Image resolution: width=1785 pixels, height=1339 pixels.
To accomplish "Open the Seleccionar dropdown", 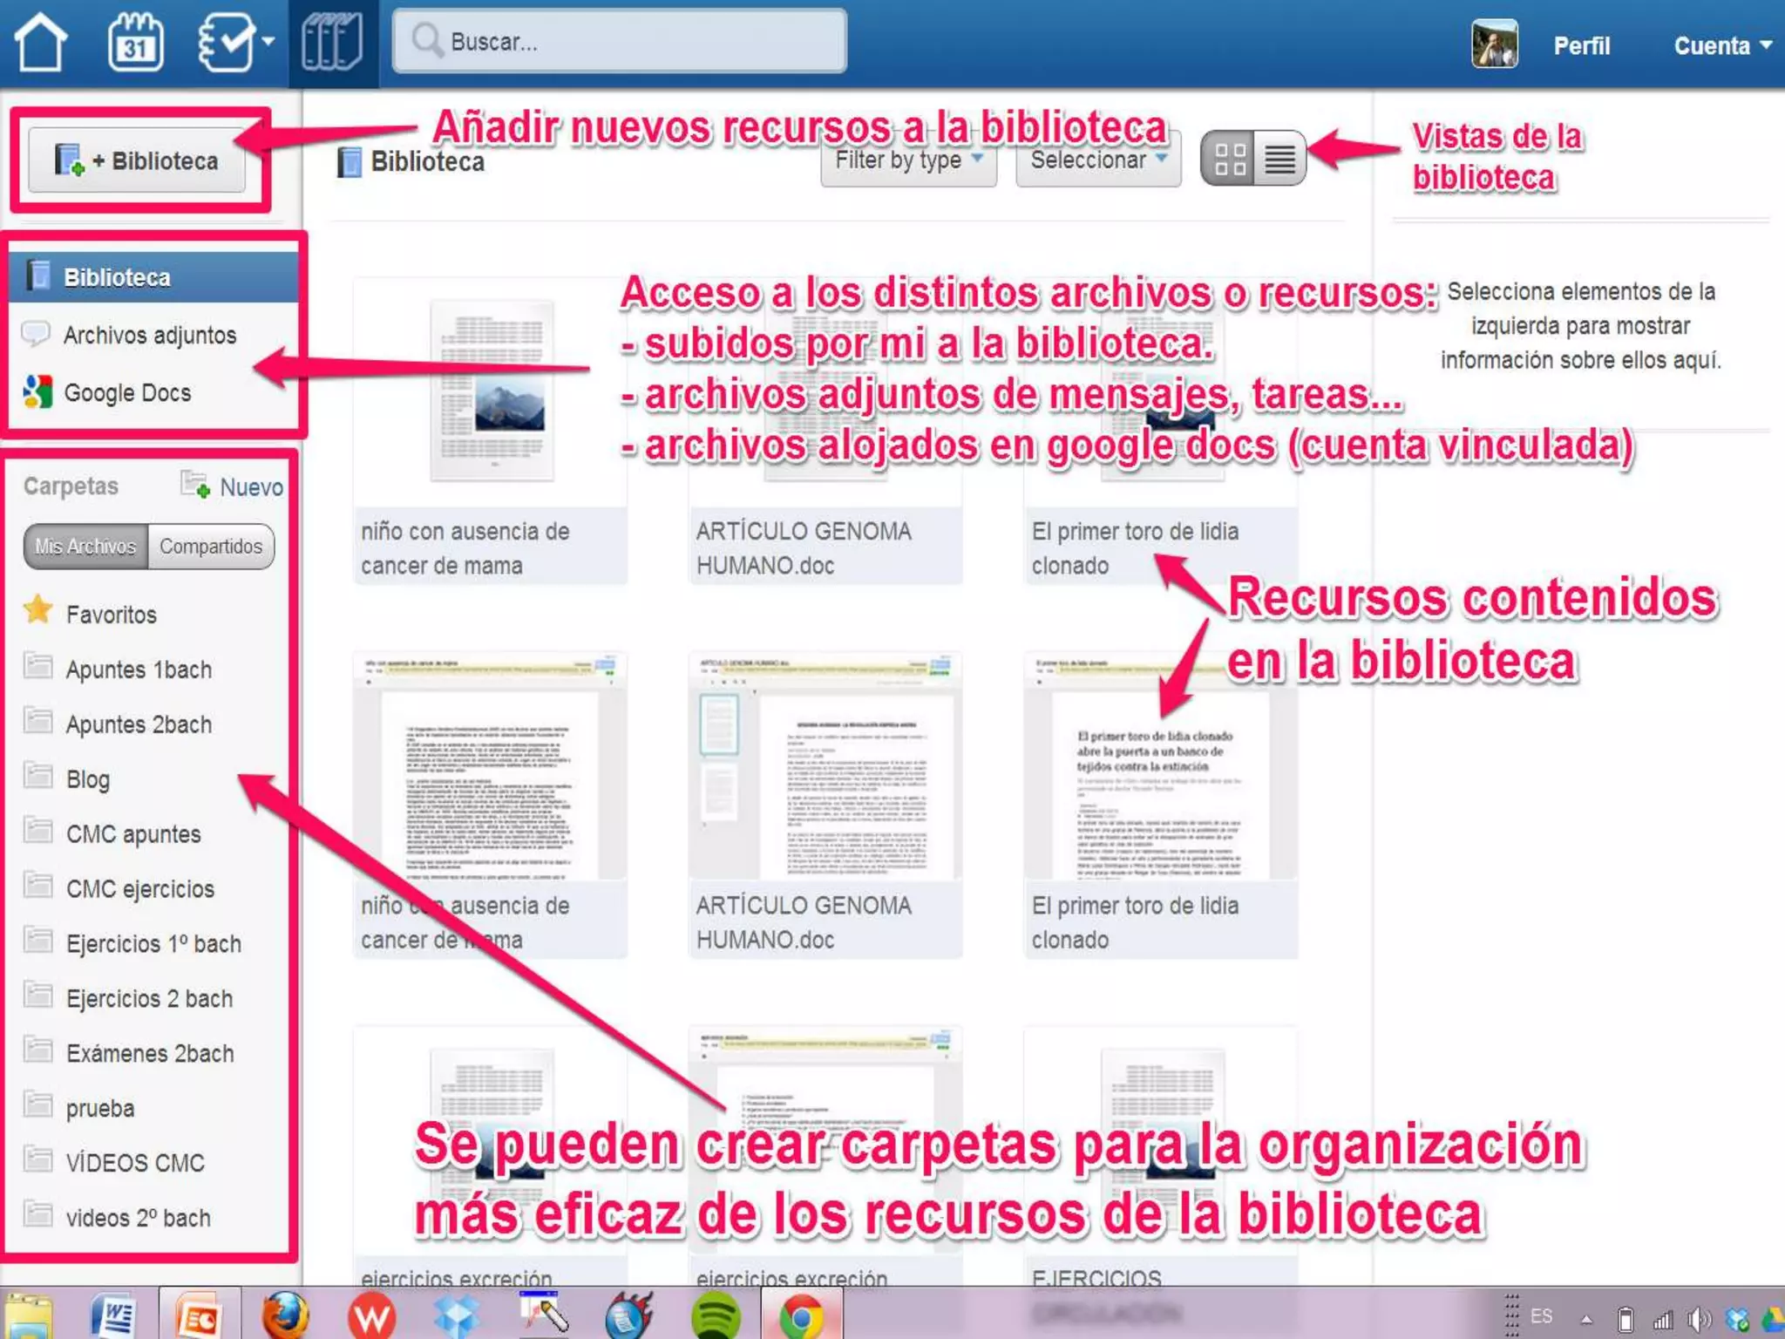I will pyautogui.click(x=1098, y=160).
